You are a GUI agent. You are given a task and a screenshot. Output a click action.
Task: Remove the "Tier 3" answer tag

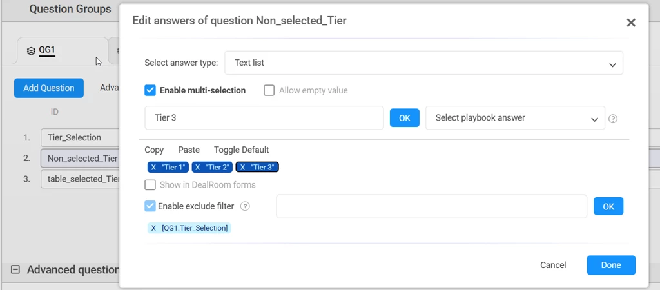click(x=242, y=168)
